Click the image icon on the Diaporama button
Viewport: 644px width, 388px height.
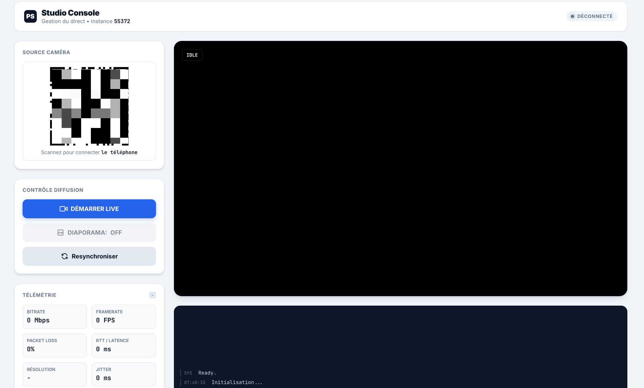click(x=60, y=232)
